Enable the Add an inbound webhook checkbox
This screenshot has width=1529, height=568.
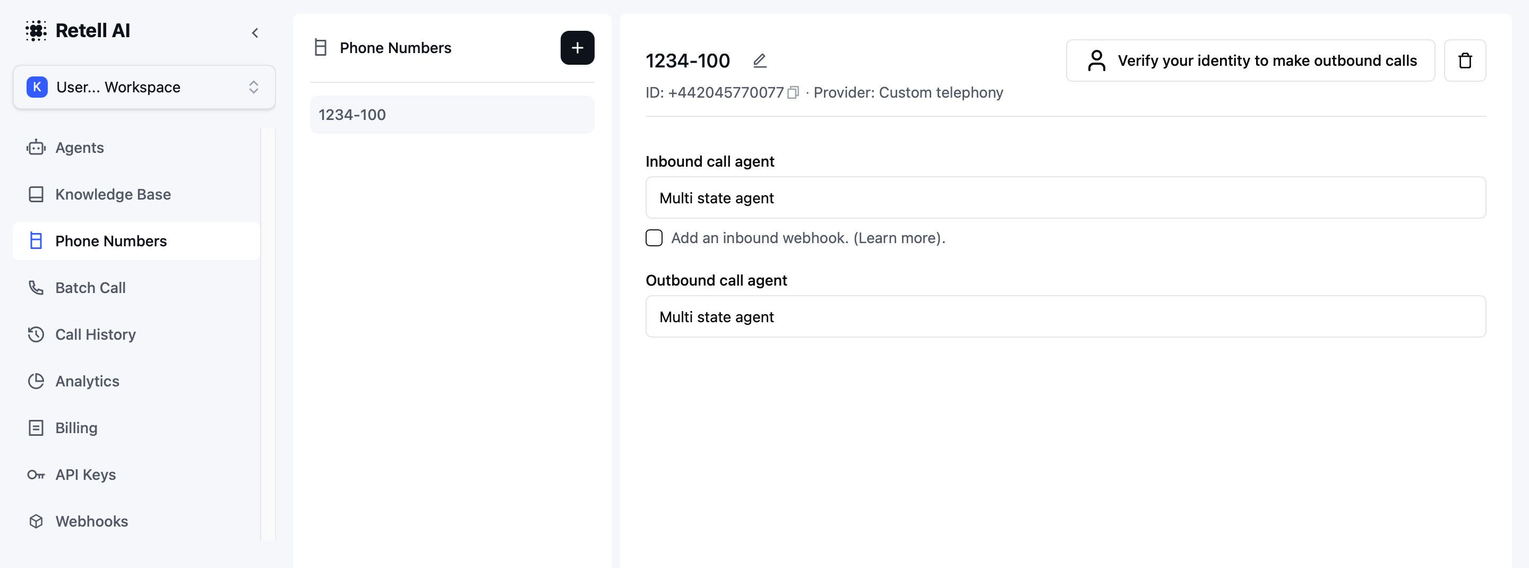pos(654,238)
